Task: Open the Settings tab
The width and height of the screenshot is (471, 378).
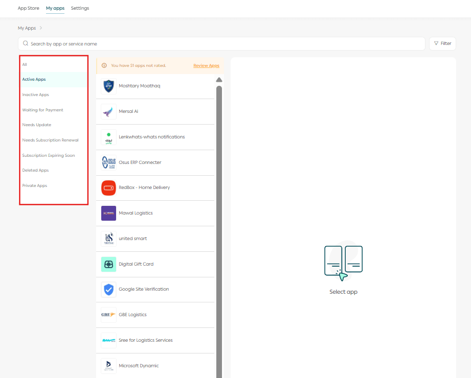Action: [x=80, y=8]
